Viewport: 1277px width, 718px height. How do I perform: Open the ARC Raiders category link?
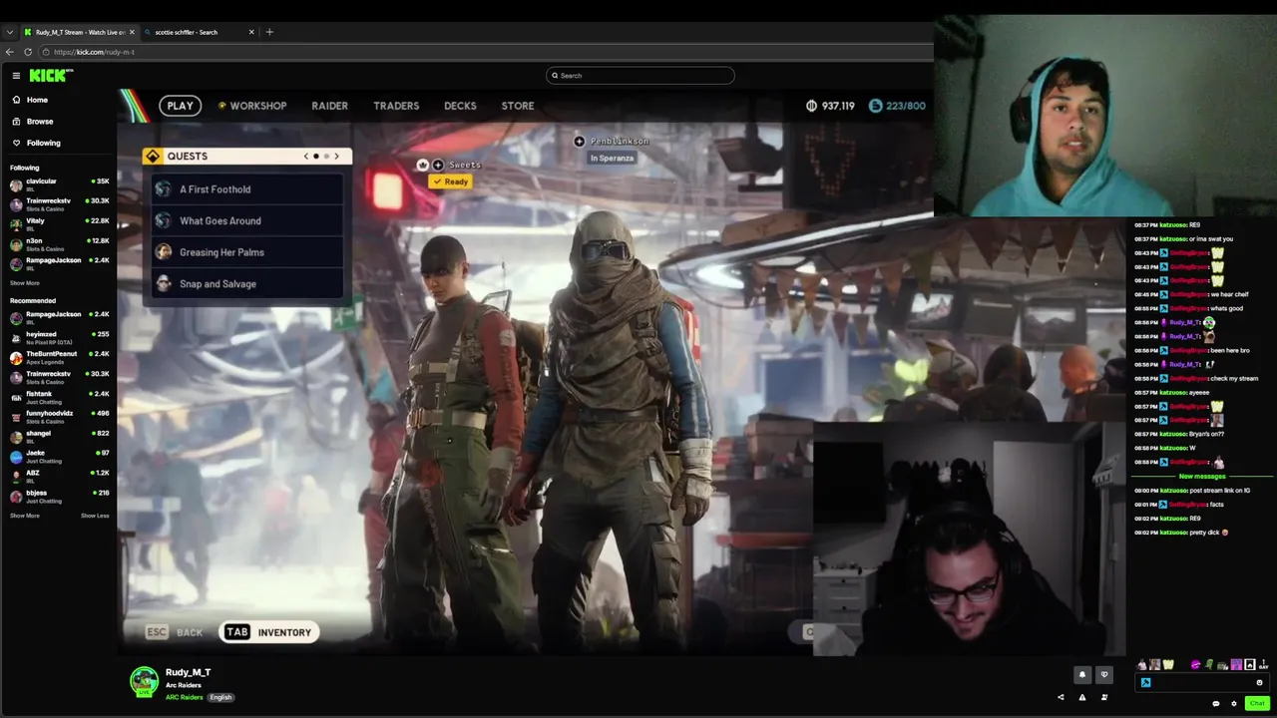(185, 697)
